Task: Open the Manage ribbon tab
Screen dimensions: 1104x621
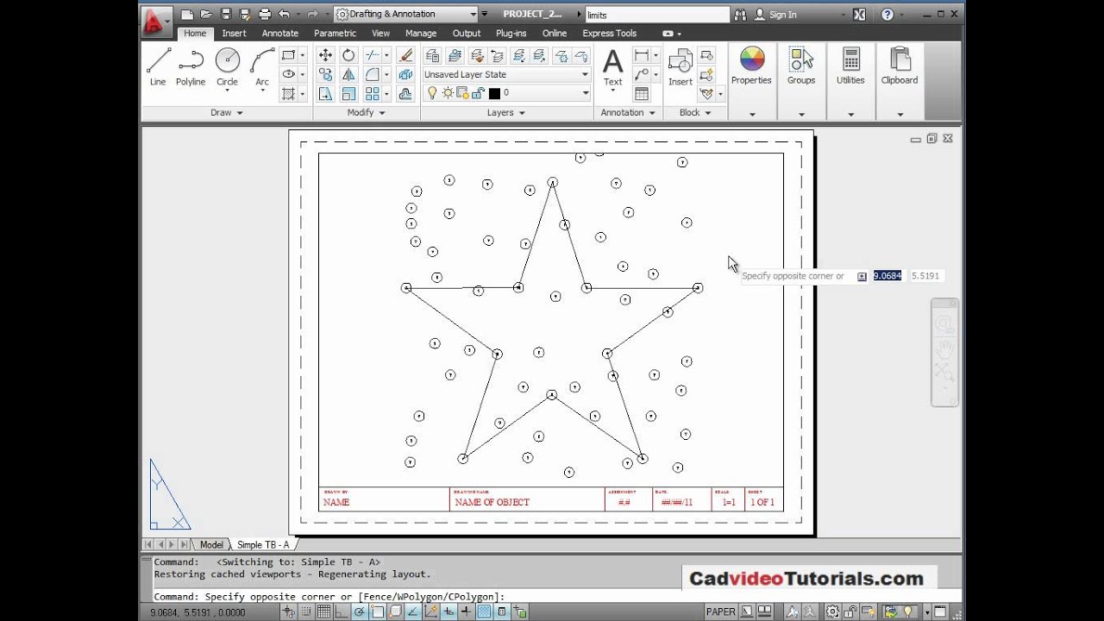Action: (421, 34)
